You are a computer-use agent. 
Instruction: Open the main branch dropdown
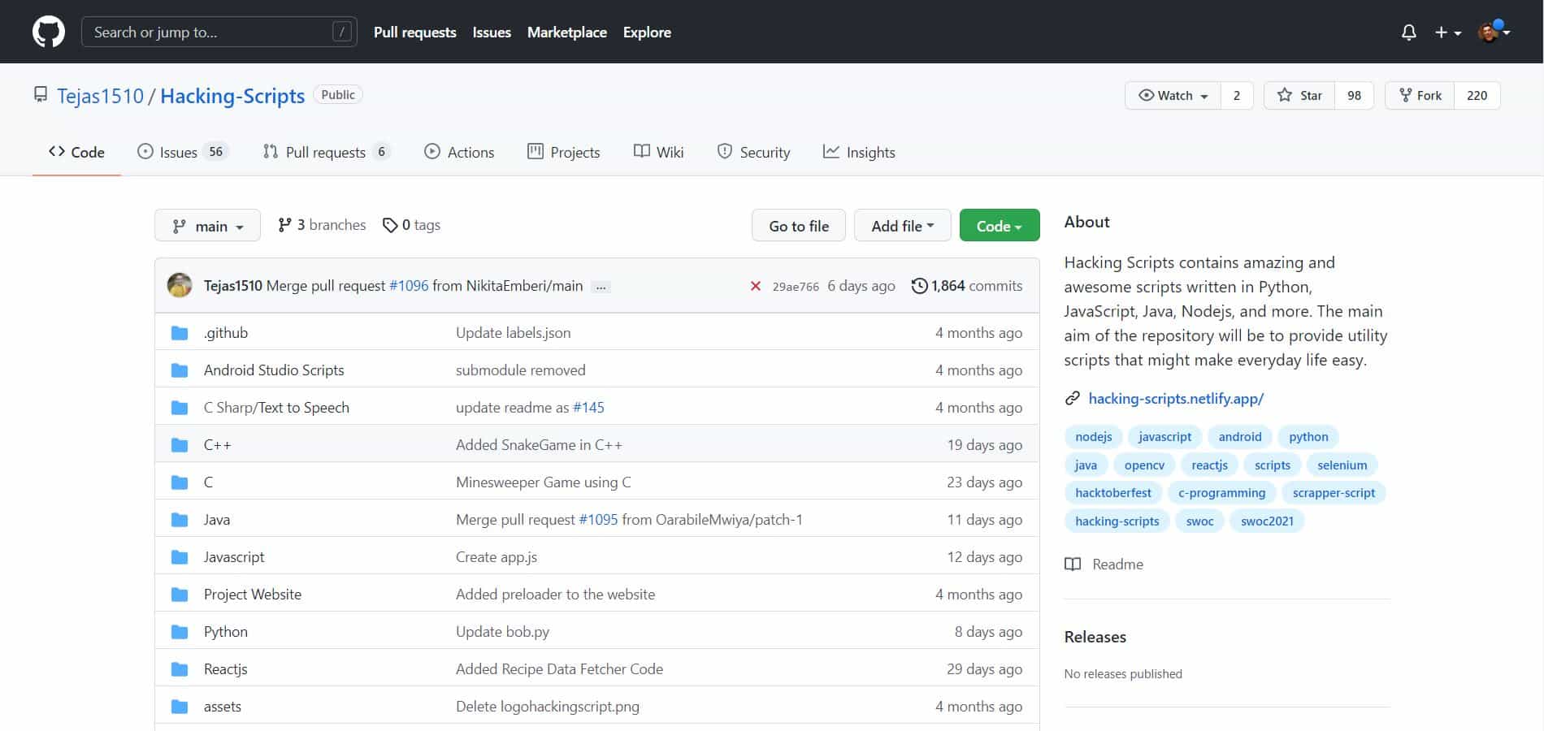(x=207, y=226)
